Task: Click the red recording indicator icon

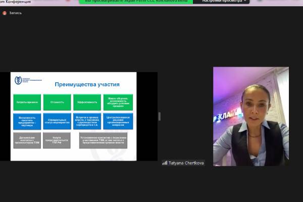Action: click(x=5, y=13)
